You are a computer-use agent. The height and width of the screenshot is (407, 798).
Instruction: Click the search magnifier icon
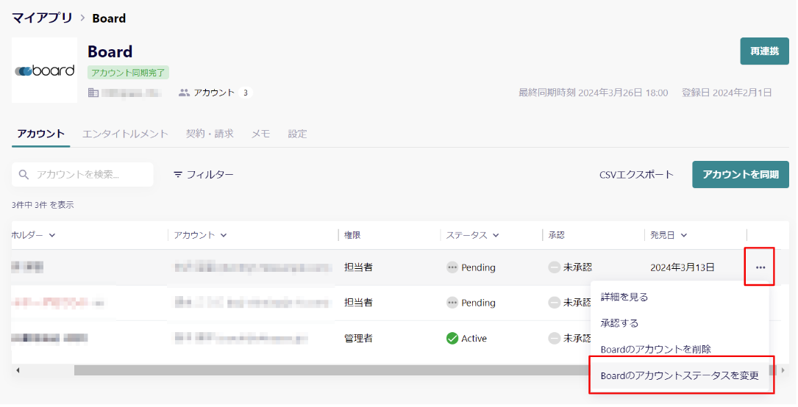pos(24,175)
